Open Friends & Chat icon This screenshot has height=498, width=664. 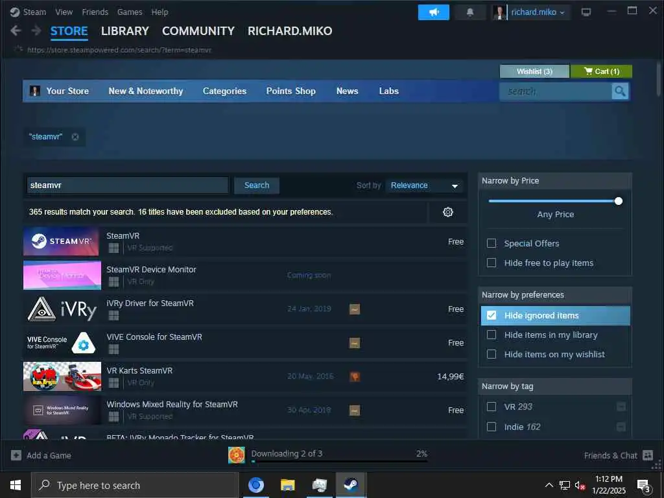pyautogui.click(x=648, y=455)
